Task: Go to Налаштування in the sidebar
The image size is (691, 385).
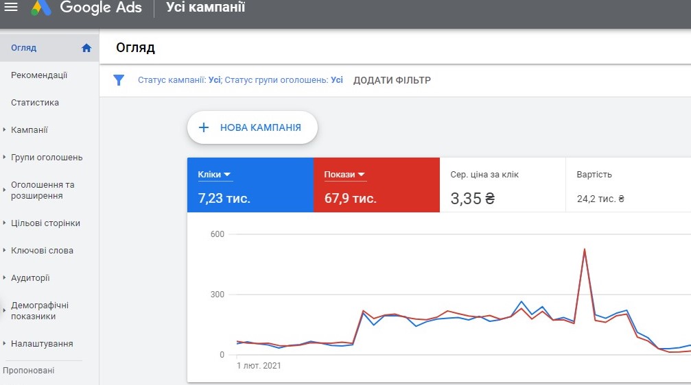Action: pyautogui.click(x=42, y=344)
